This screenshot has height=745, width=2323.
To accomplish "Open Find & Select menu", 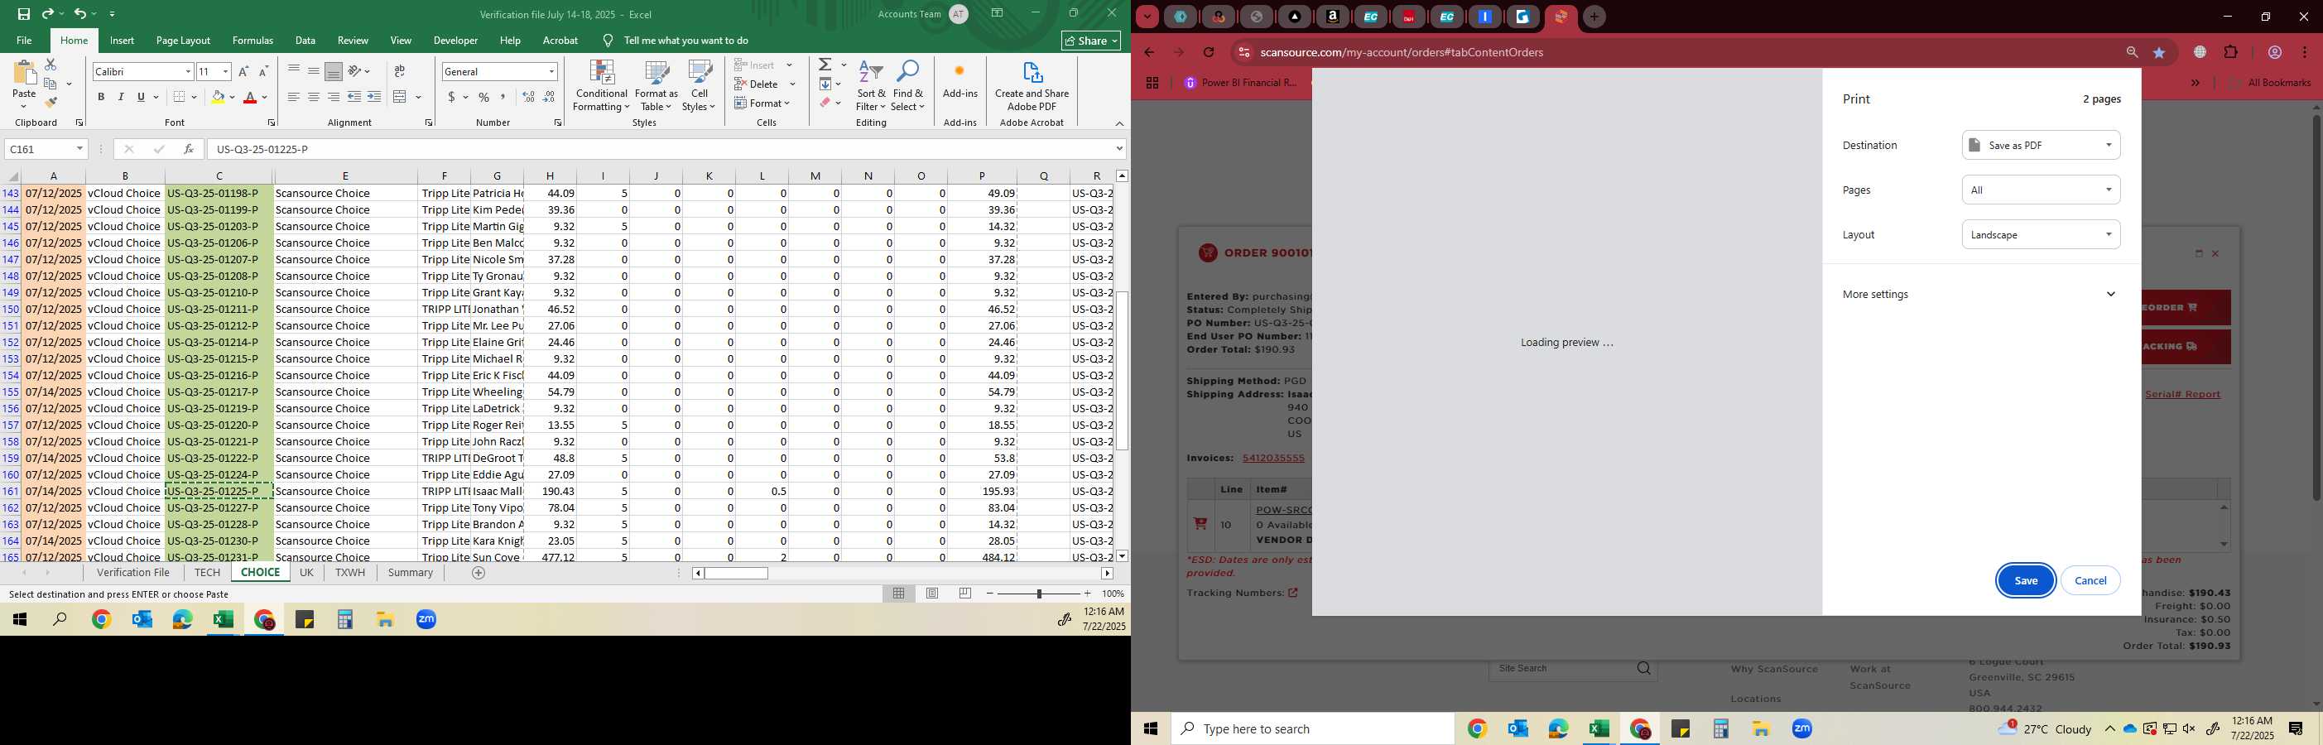I will (908, 87).
